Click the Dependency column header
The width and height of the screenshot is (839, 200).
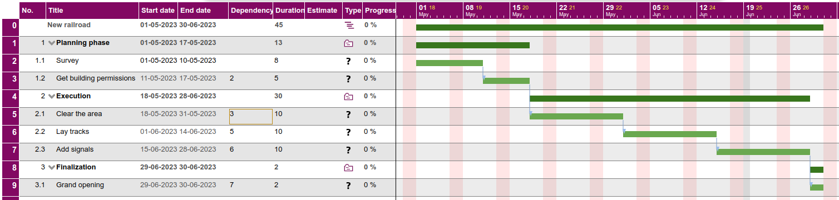(251, 10)
